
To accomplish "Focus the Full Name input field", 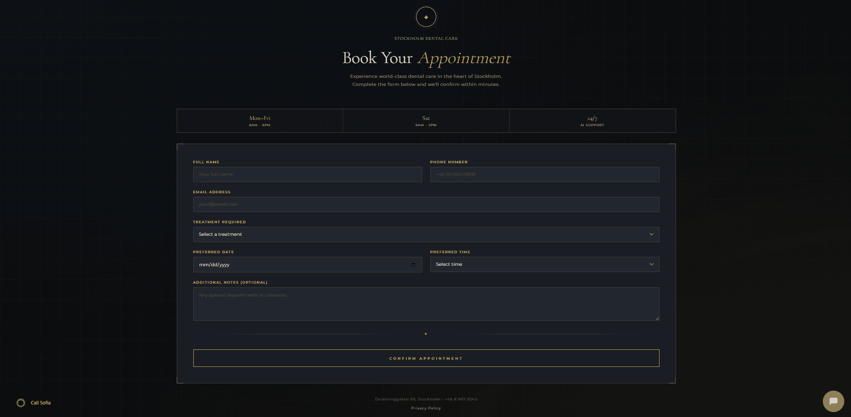I will coord(307,174).
